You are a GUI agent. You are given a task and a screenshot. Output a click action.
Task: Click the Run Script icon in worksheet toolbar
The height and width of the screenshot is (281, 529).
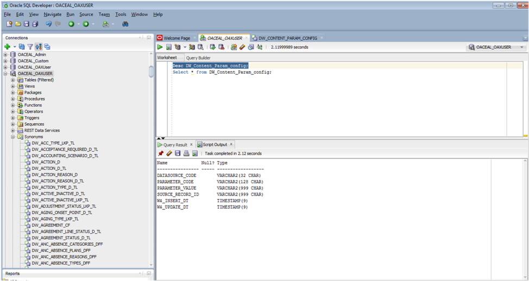click(x=169, y=47)
